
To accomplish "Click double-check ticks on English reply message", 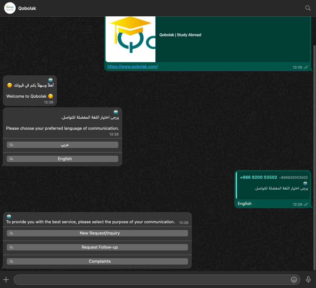I will point(306,204).
